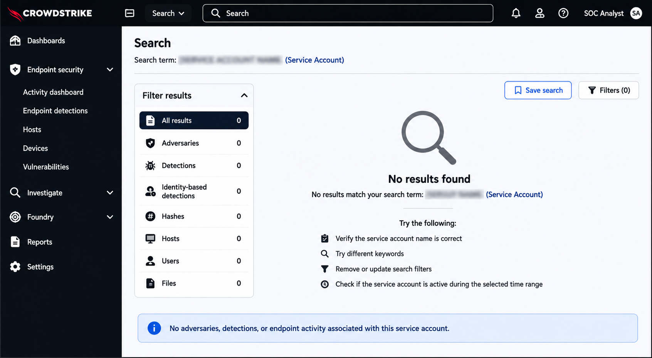This screenshot has height=358, width=652.
Task: Click the Identity-based detections icon
Action: (150, 191)
